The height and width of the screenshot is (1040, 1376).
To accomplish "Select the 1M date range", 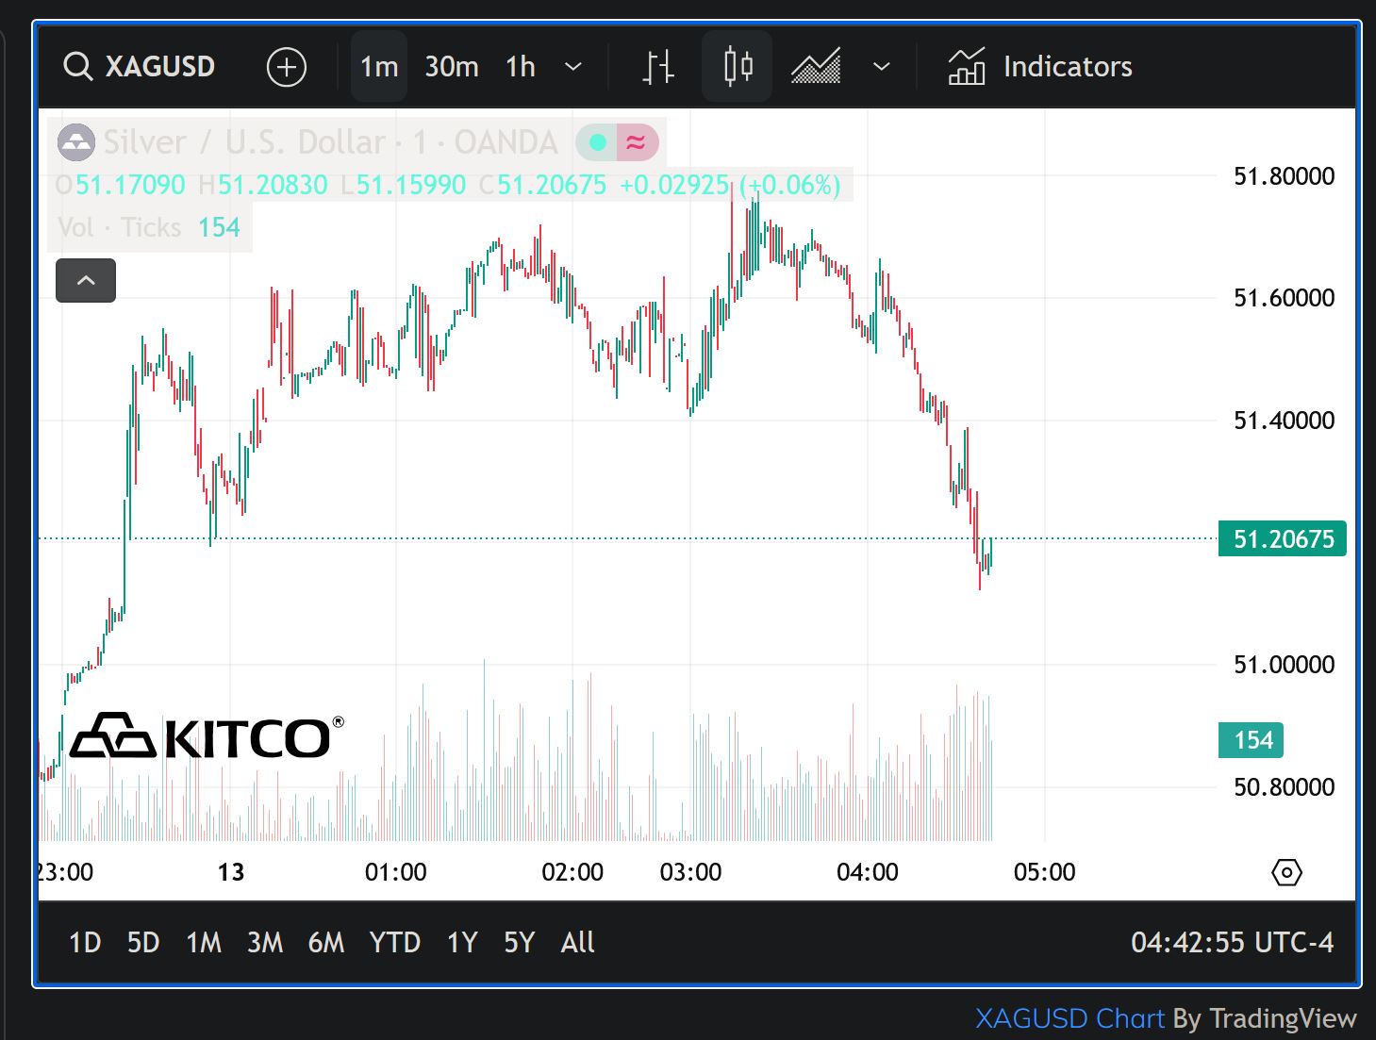I will click(x=204, y=942).
